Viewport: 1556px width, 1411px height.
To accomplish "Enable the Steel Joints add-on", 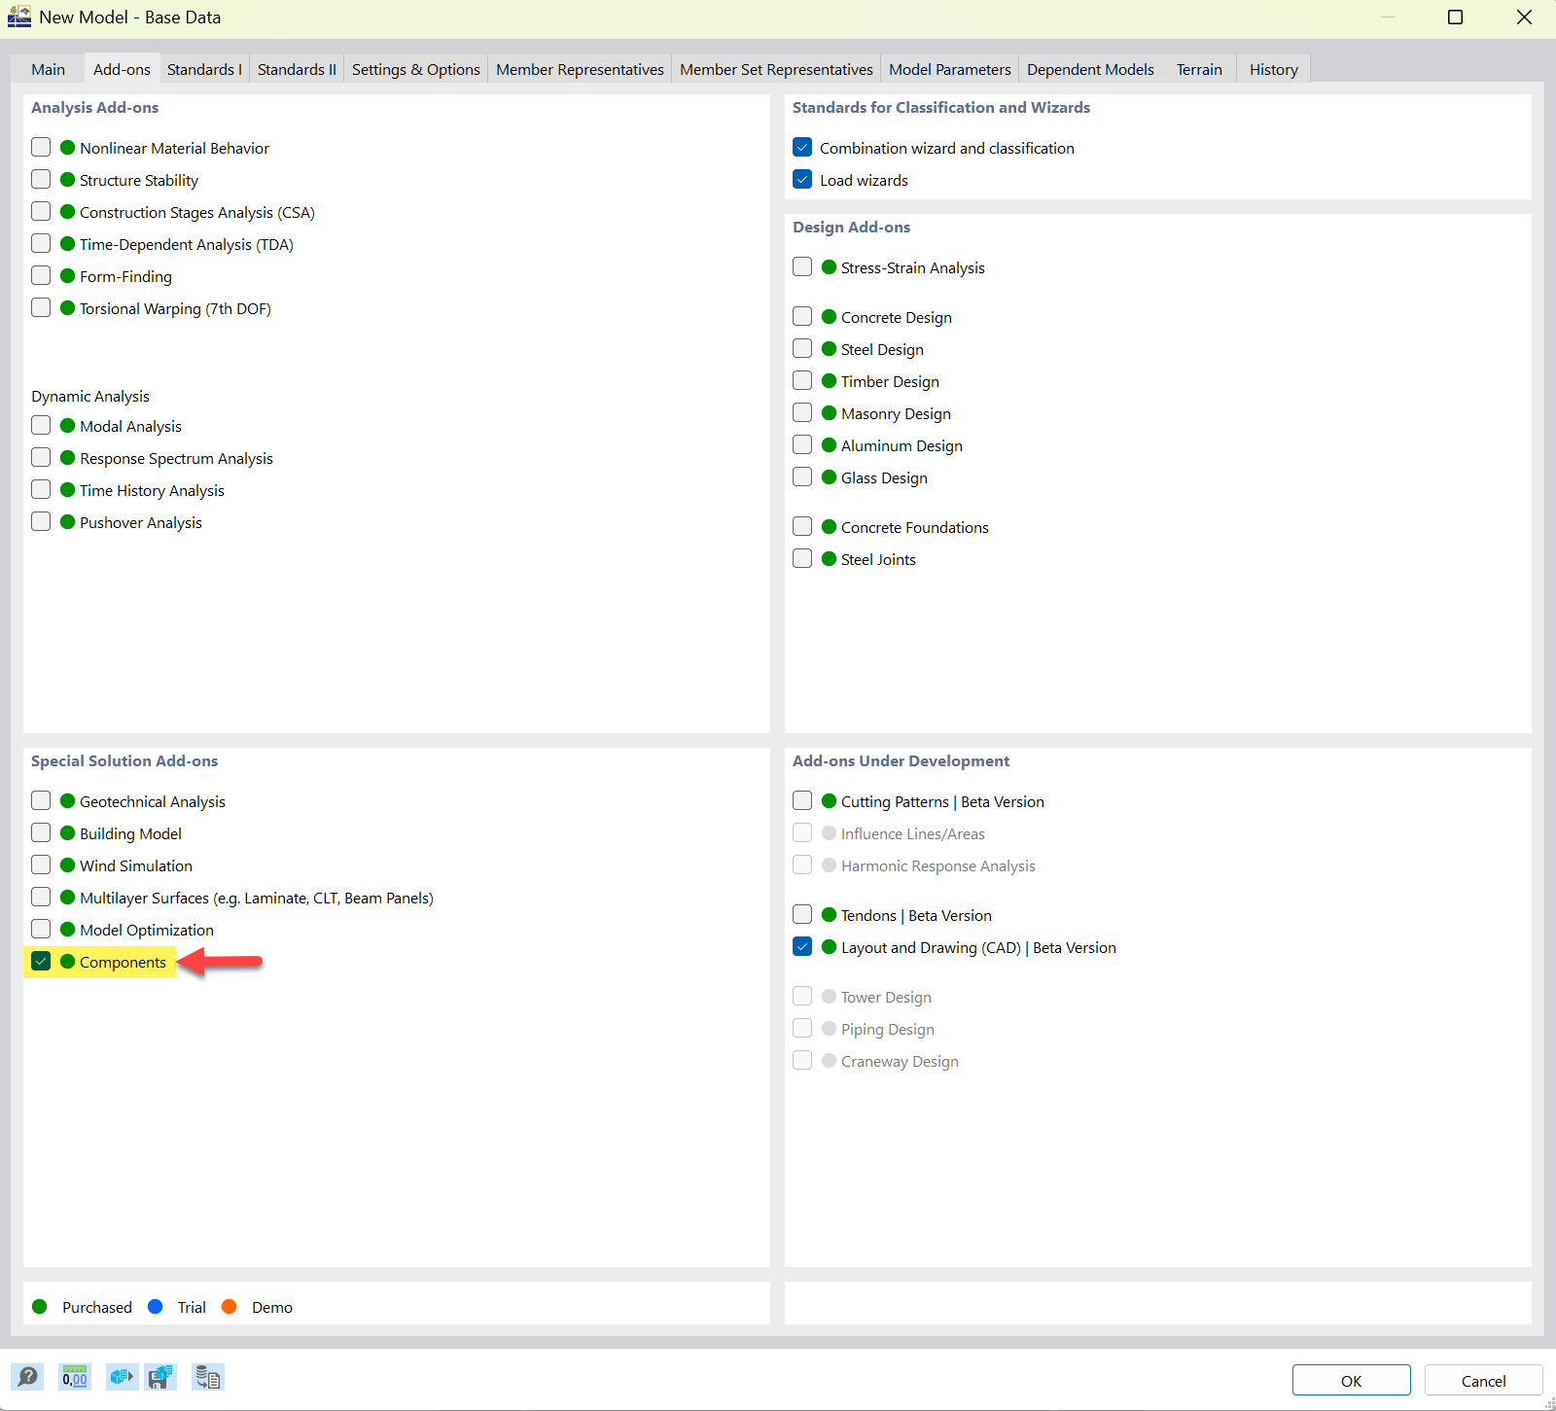I will coord(802,558).
